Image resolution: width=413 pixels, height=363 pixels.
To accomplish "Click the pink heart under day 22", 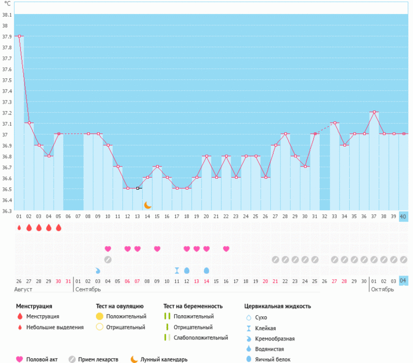I will coord(226,249).
